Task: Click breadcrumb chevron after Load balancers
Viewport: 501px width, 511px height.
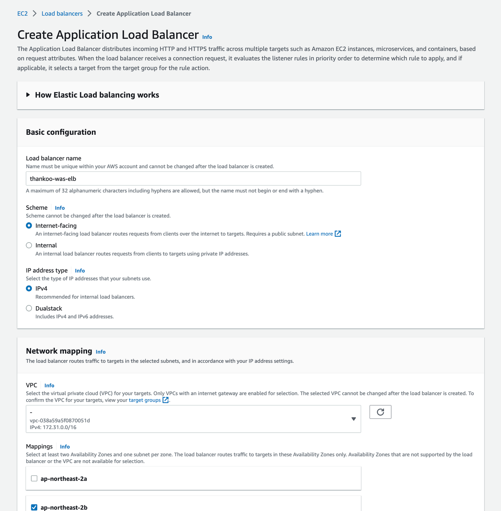Action: point(90,14)
